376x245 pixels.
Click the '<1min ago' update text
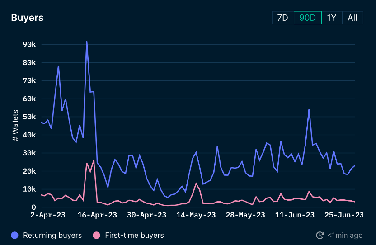click(x=345, y=236)
